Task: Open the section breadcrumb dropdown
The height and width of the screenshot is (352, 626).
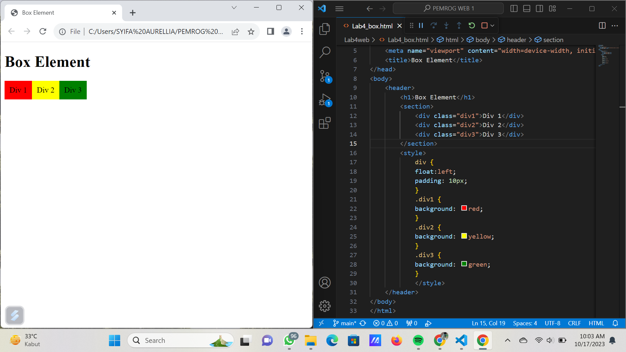Action: [x=553, y=39]
